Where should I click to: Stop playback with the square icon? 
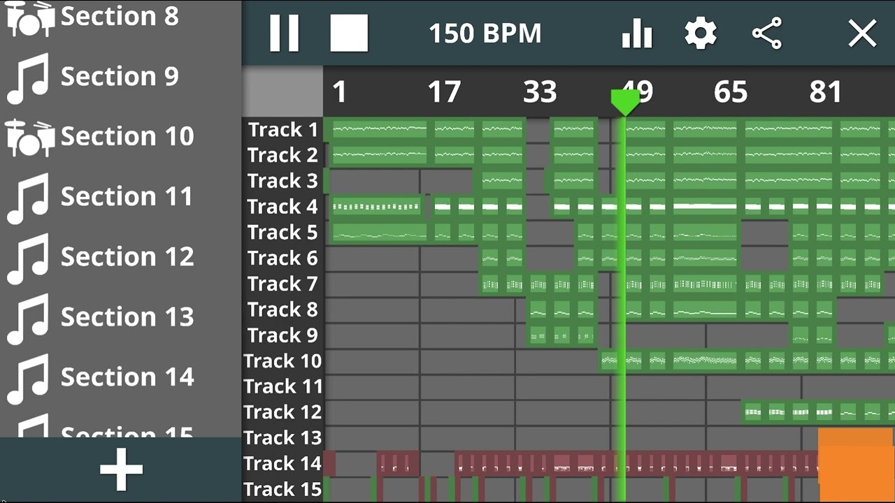point(349,33)
